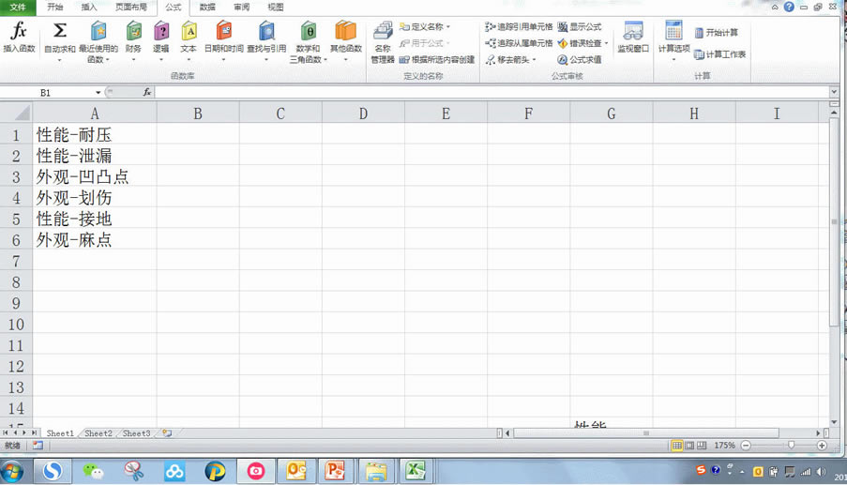Switch to the Sheet2 worksheet tab
The height and width of the screenshot is (485, 847).
tap(98, 433)
